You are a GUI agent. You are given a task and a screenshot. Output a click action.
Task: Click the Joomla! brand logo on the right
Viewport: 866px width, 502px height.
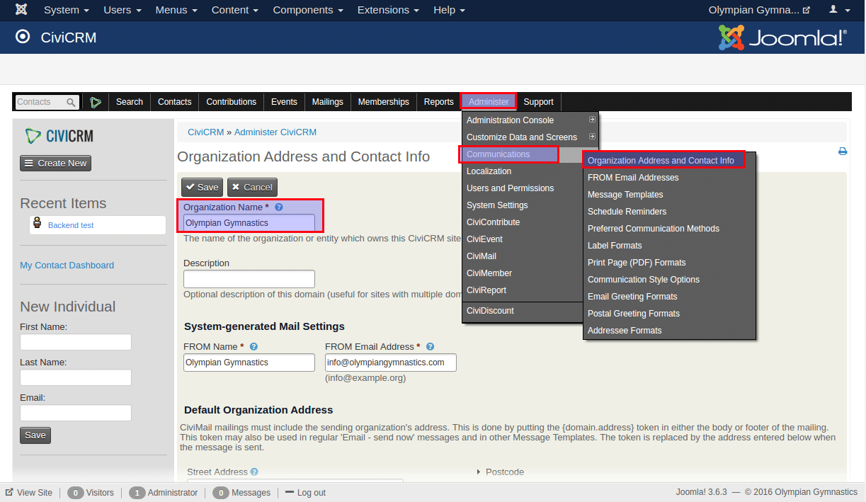pos(782,38)
